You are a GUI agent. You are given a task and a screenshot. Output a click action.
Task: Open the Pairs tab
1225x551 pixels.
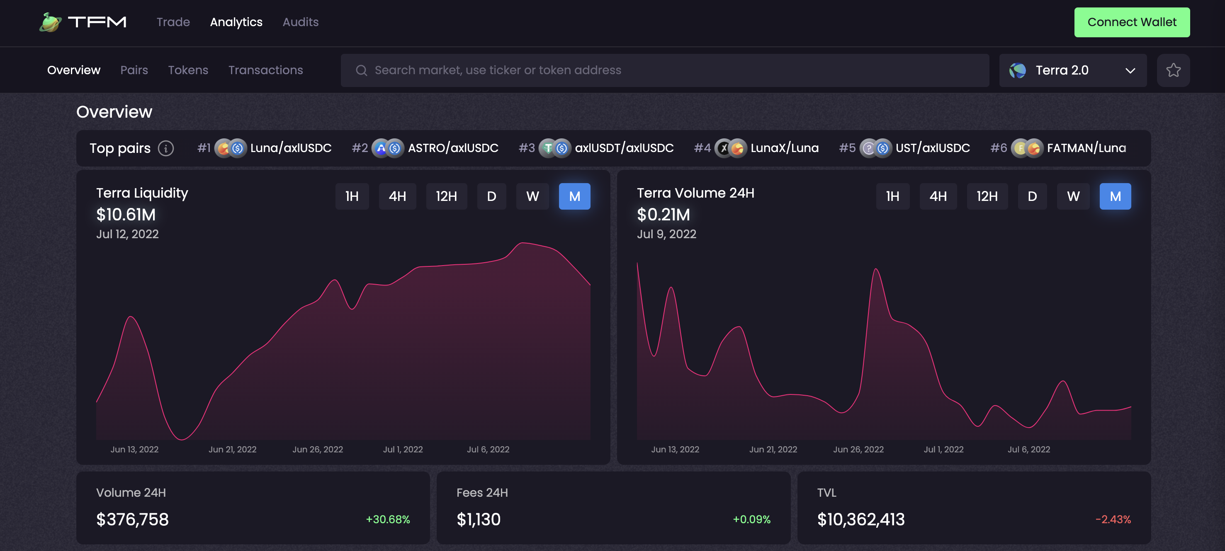tap(134, 70)
